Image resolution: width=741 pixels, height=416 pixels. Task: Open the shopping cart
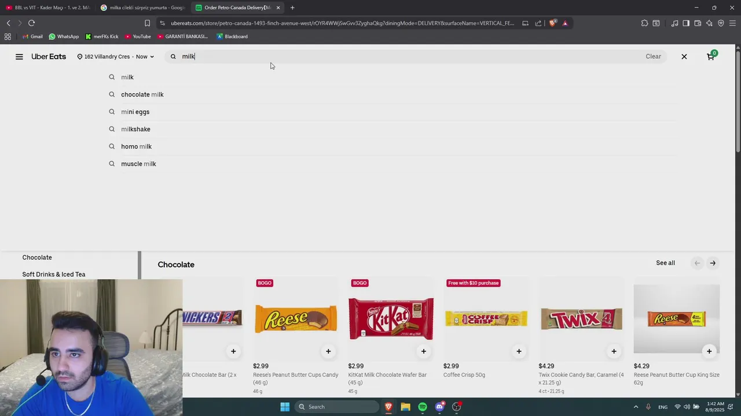(x=711, y=56)
